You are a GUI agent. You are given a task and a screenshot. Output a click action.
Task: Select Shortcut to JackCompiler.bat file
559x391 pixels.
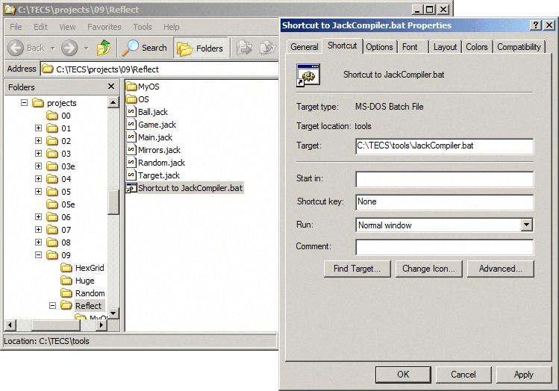pyautogui.click(x=190, y=188)
